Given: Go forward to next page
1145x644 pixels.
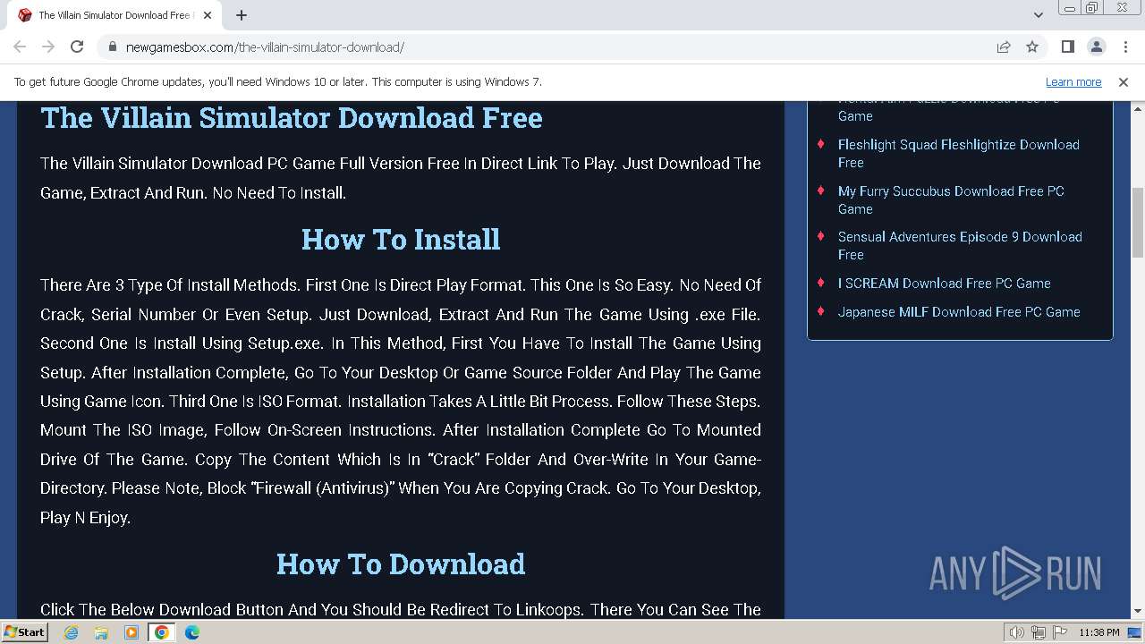Looking at the screenshot, I should click(48, 47).
